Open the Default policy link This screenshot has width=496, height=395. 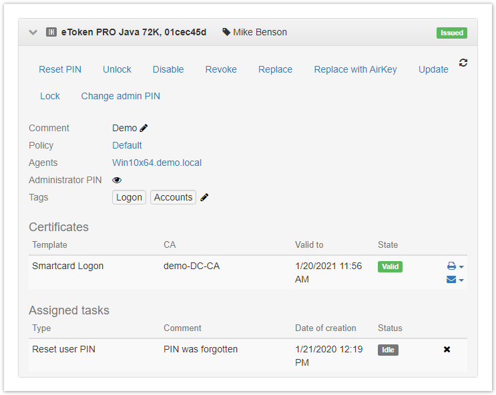tap(127, 145)
